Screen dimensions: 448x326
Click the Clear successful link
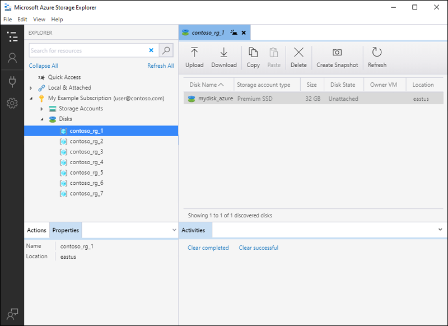point(259,248)
